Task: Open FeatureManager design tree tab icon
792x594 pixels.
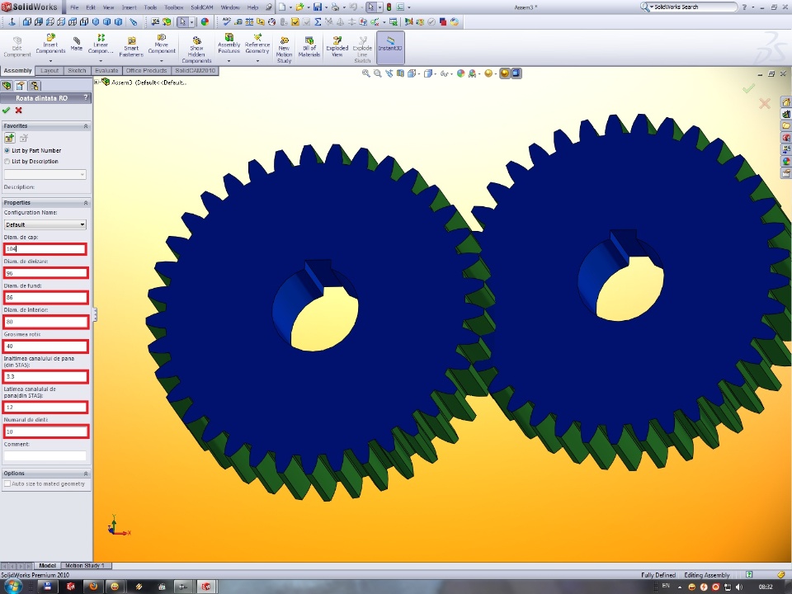Action: click(x=7, y=85)
